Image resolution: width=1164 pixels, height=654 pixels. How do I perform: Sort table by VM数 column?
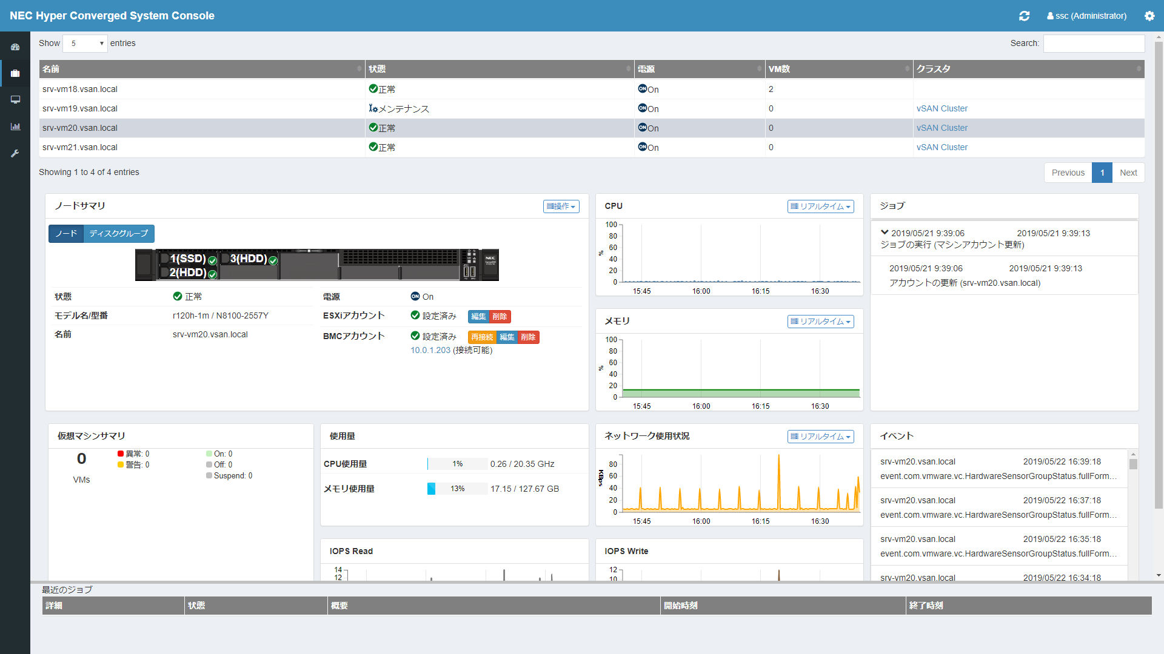click(839, 69)
